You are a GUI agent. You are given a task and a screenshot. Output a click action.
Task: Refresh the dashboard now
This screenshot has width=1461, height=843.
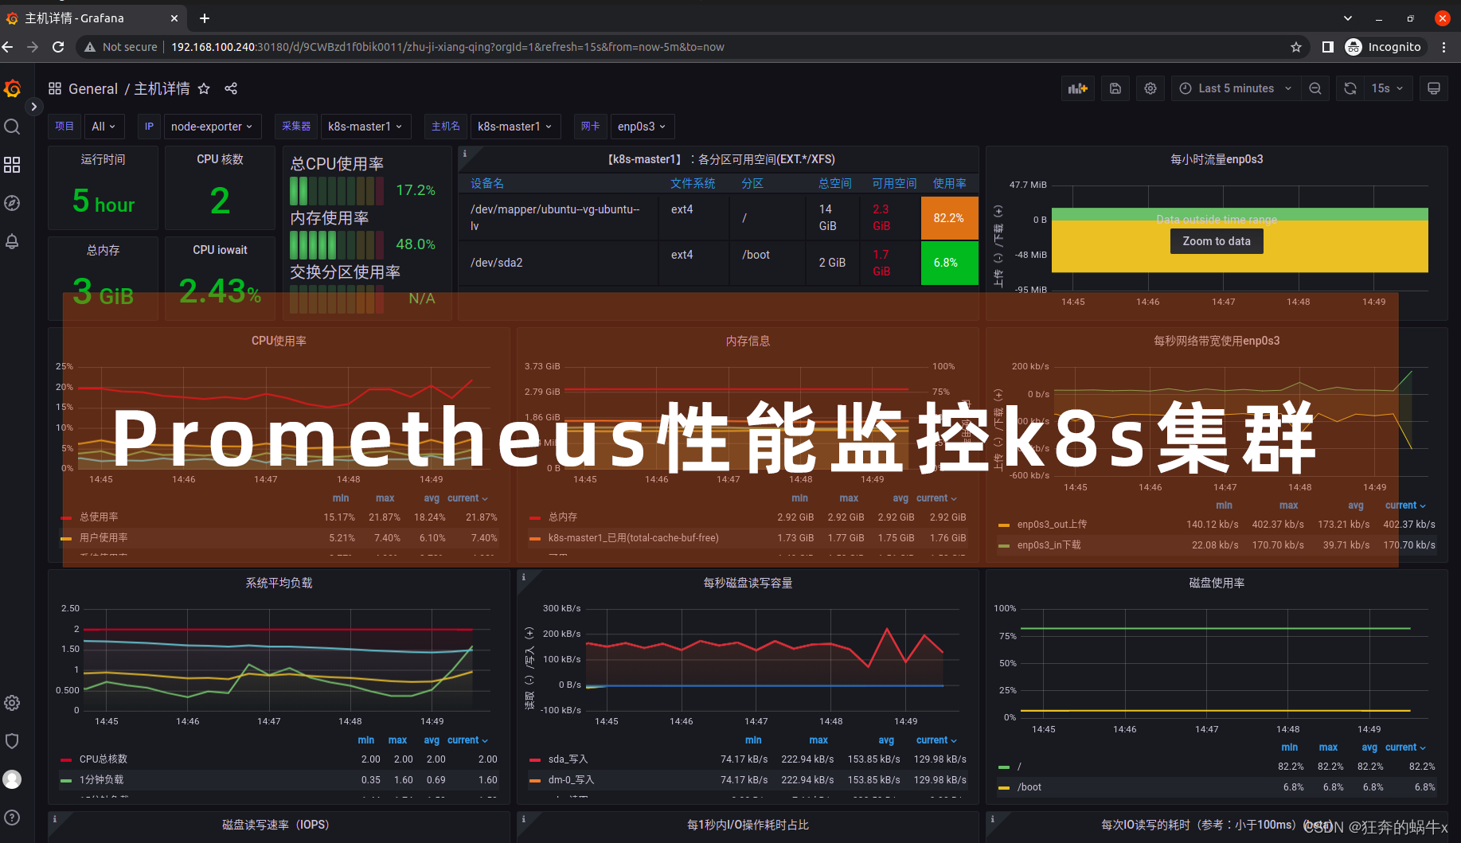click(x=1350, y=88)
